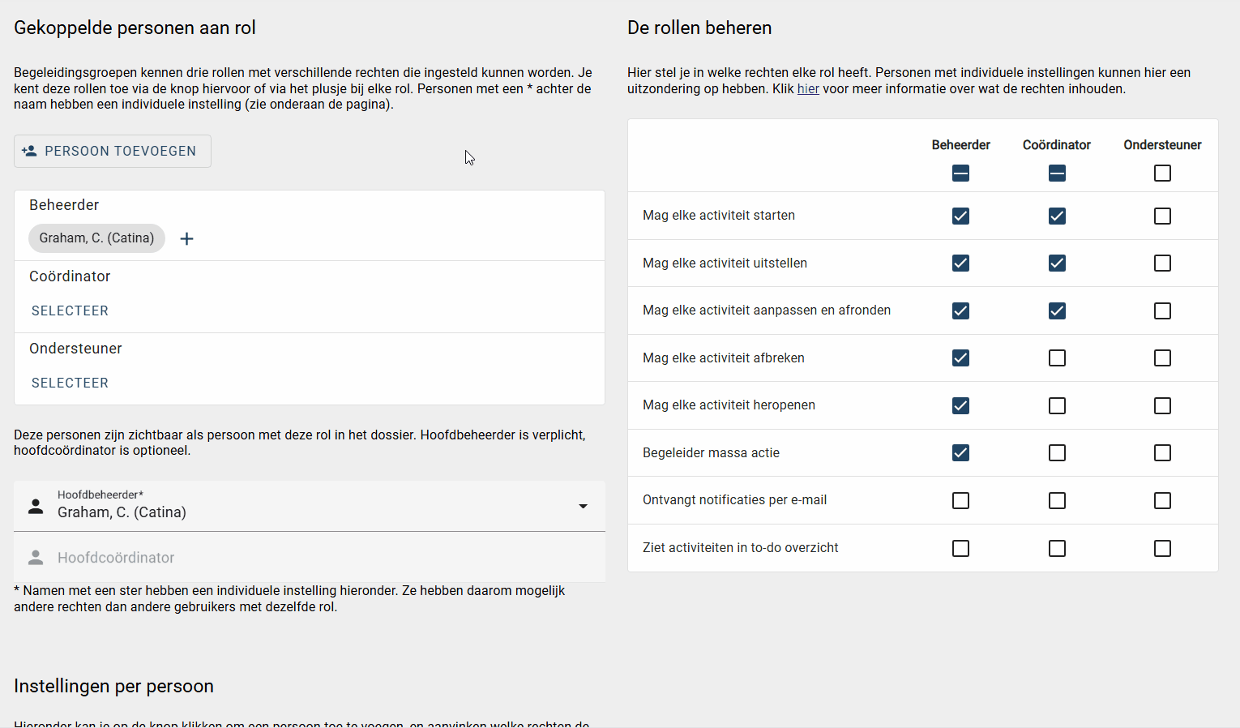Open the 'hier' link for rights information
Screen dimensions: 1240x728
[808, 89]
